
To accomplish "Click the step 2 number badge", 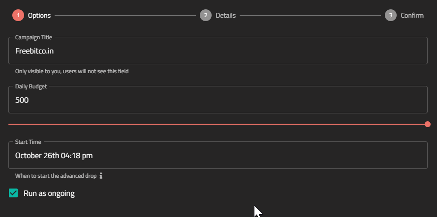I will coord(206,15).
